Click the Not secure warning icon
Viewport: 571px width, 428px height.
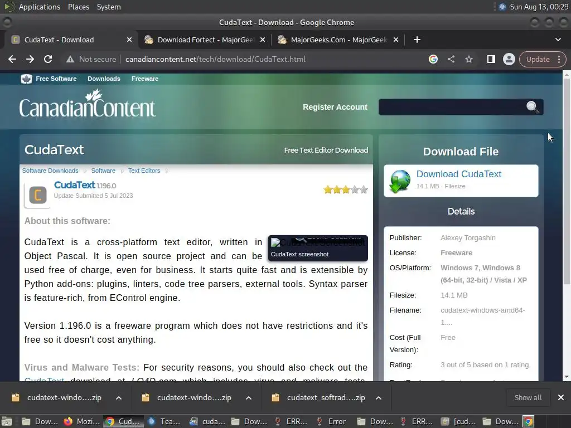(70, 59)
